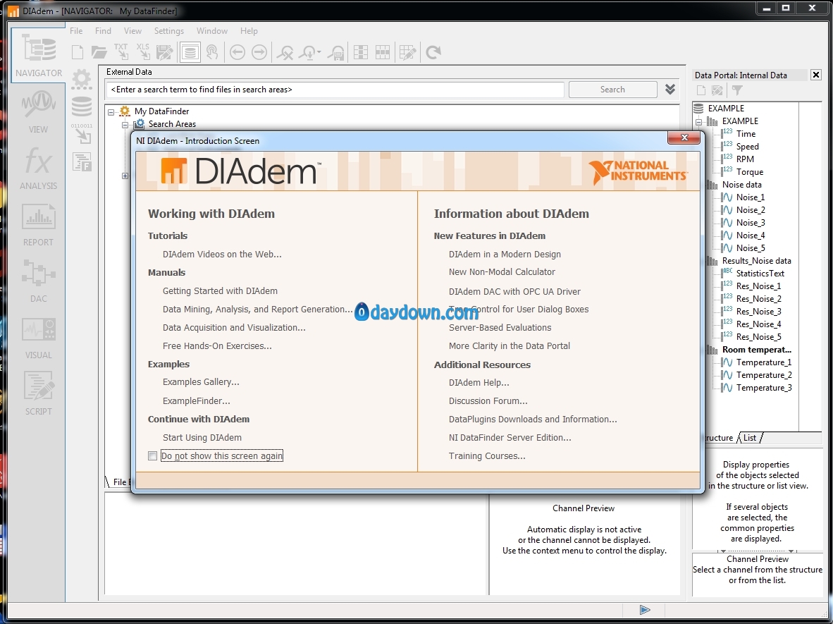Click the open folder toolbar icon
The height and width of the screenshot is (624, 833).
(99, 52)
